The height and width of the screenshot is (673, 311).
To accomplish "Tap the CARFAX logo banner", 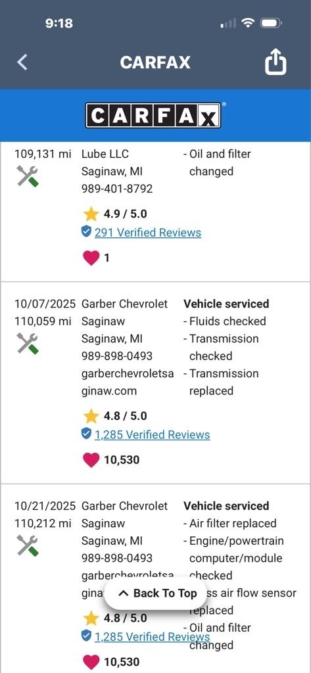I will (153, 115).
